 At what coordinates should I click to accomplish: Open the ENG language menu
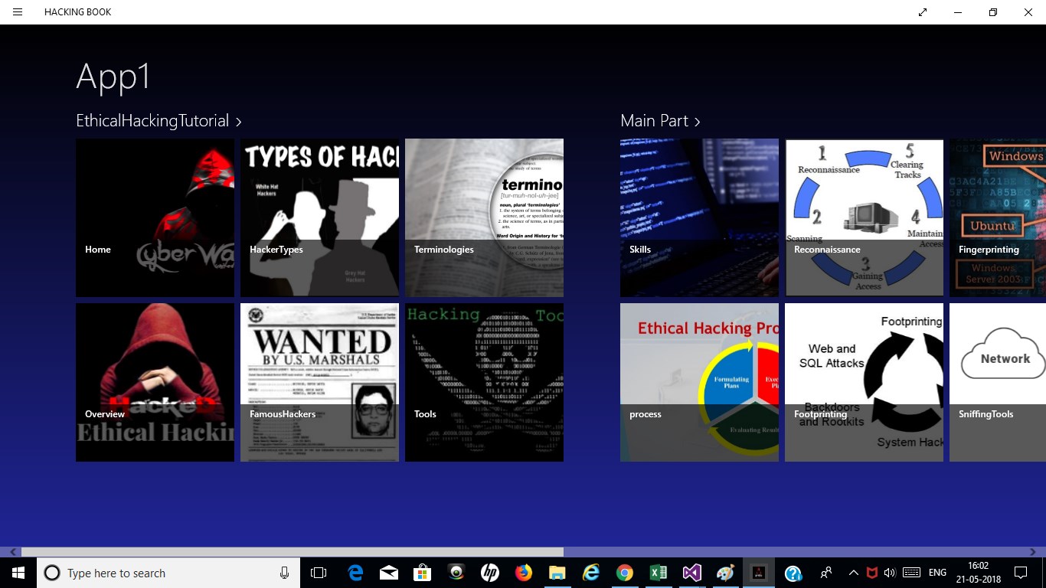pos(936,573)
